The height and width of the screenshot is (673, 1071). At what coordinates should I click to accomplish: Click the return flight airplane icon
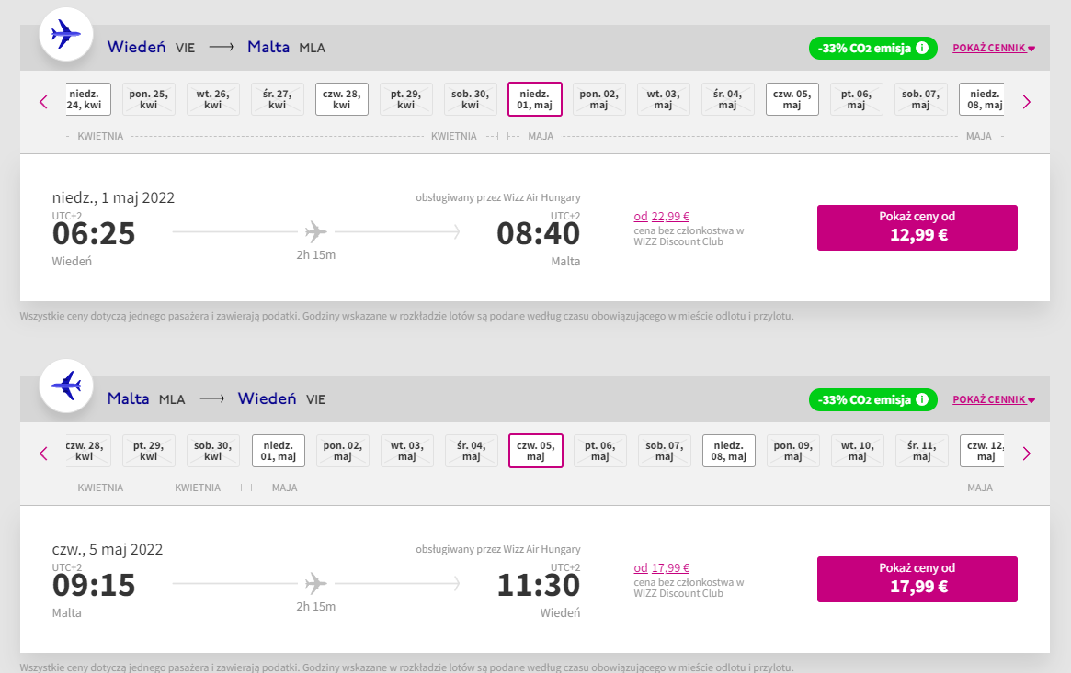65,386
